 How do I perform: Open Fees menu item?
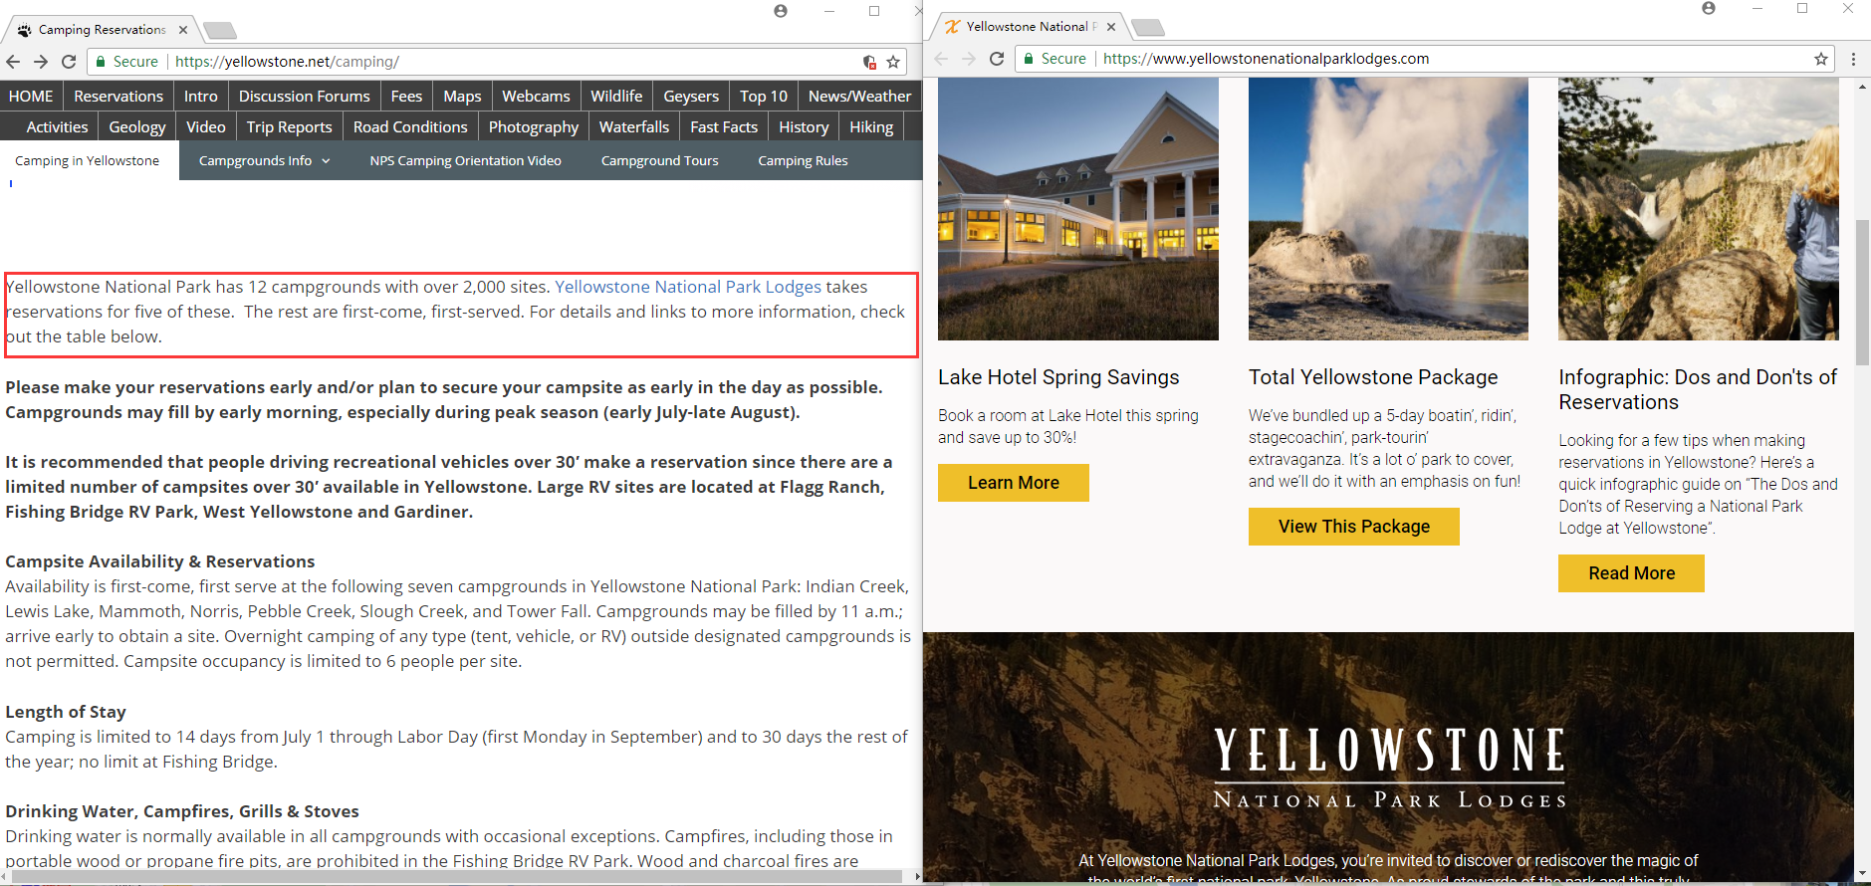point(406,97)
